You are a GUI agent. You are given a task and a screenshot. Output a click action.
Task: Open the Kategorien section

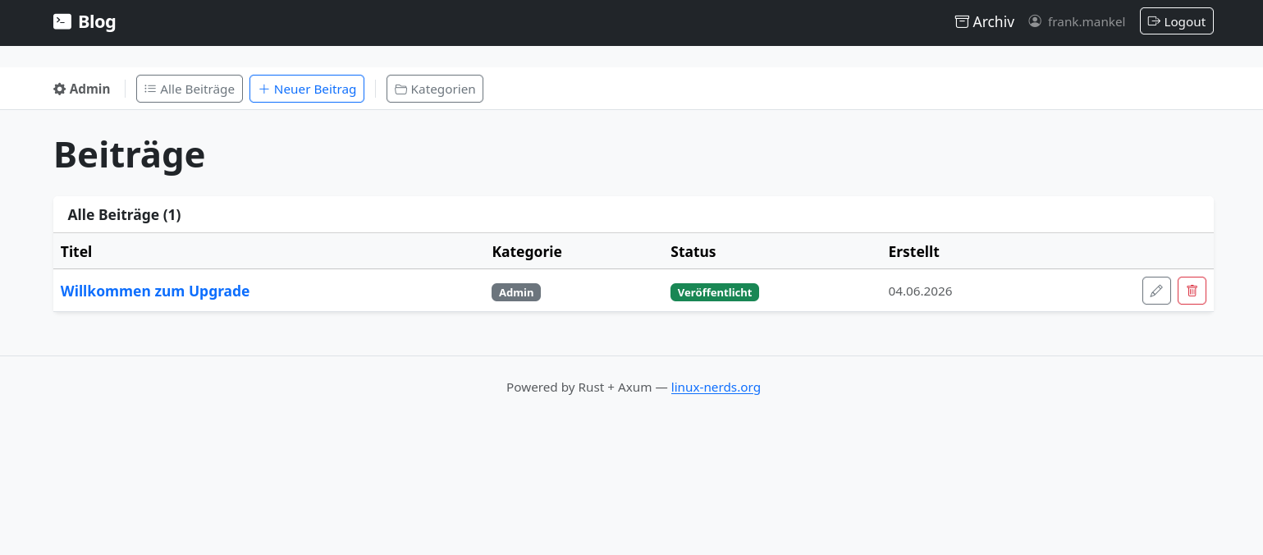coord(435,89)
